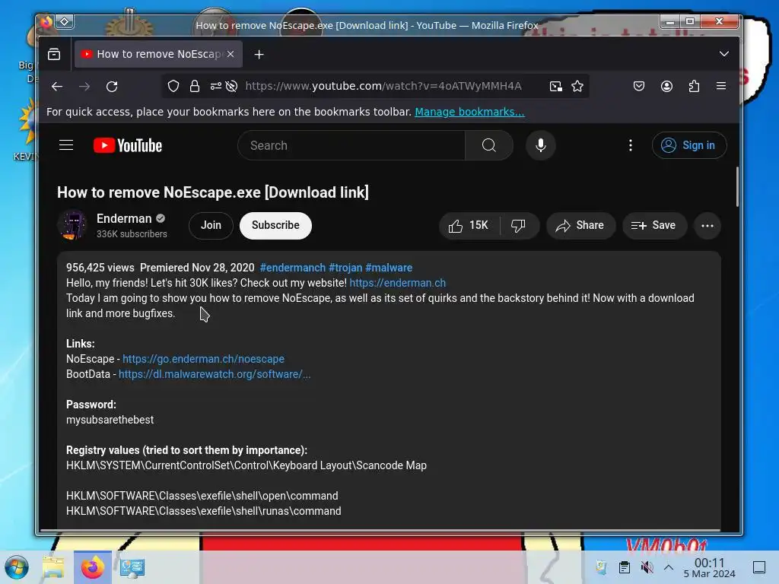Click the show desktop tray button
This screenshot has height=584, width=779.
(x=759, y=567)
